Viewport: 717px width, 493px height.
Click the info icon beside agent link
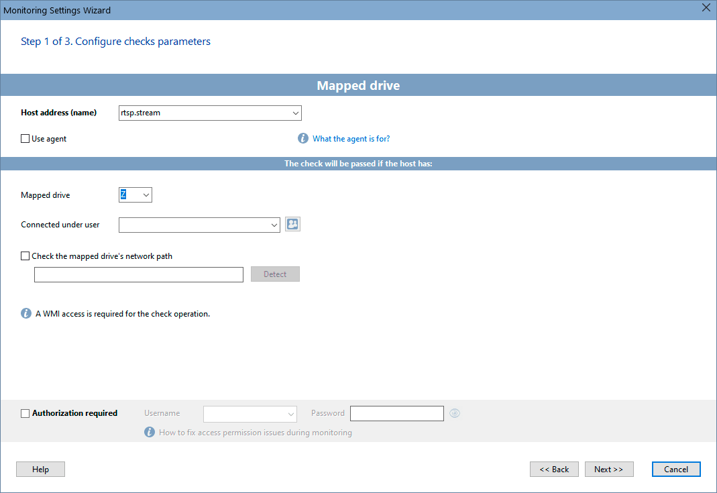(303, 138)
